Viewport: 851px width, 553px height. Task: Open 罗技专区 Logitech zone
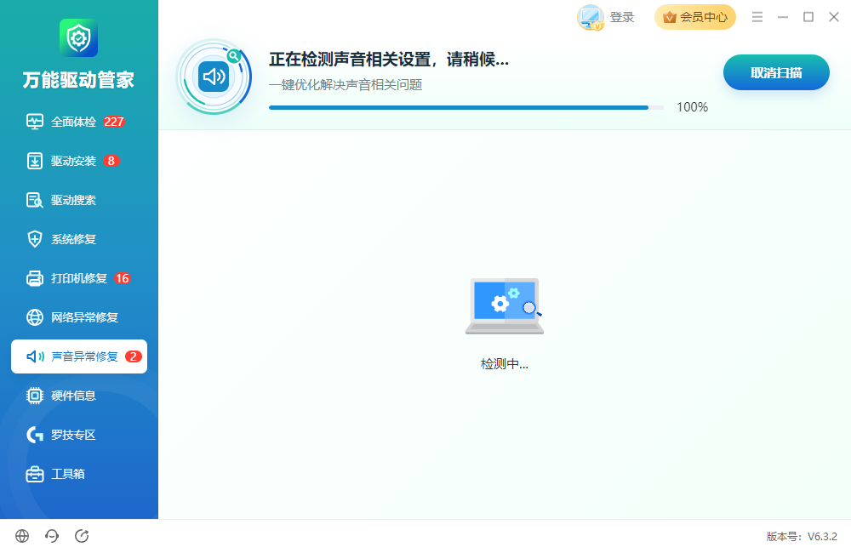78,435
